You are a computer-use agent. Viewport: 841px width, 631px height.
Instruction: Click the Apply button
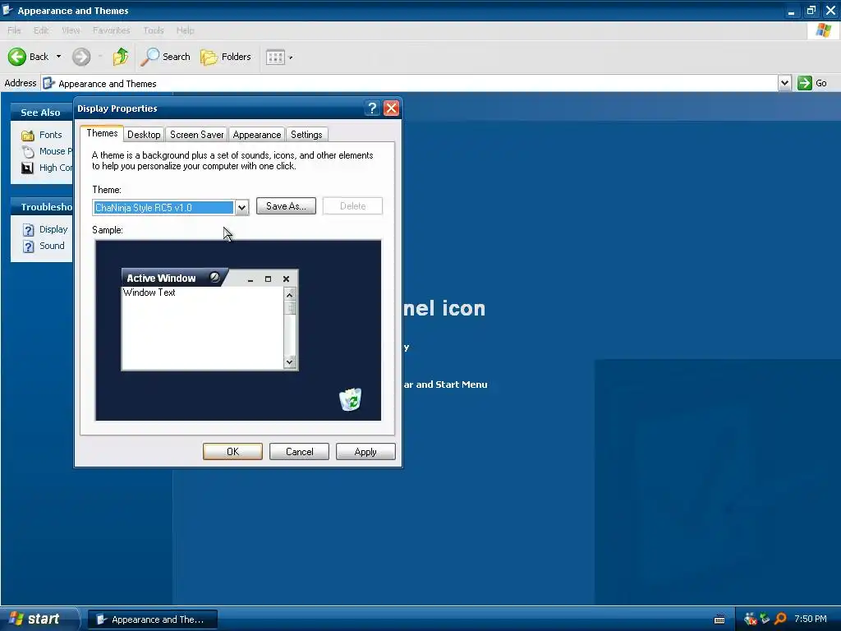coord(365,452)
